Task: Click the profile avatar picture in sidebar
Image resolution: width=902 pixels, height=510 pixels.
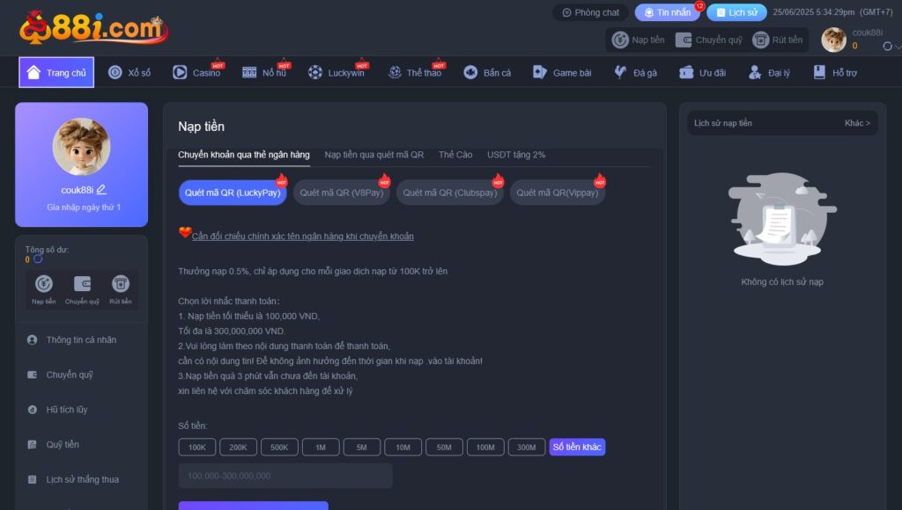Action: pyautogui.click(x=81, y=147)
